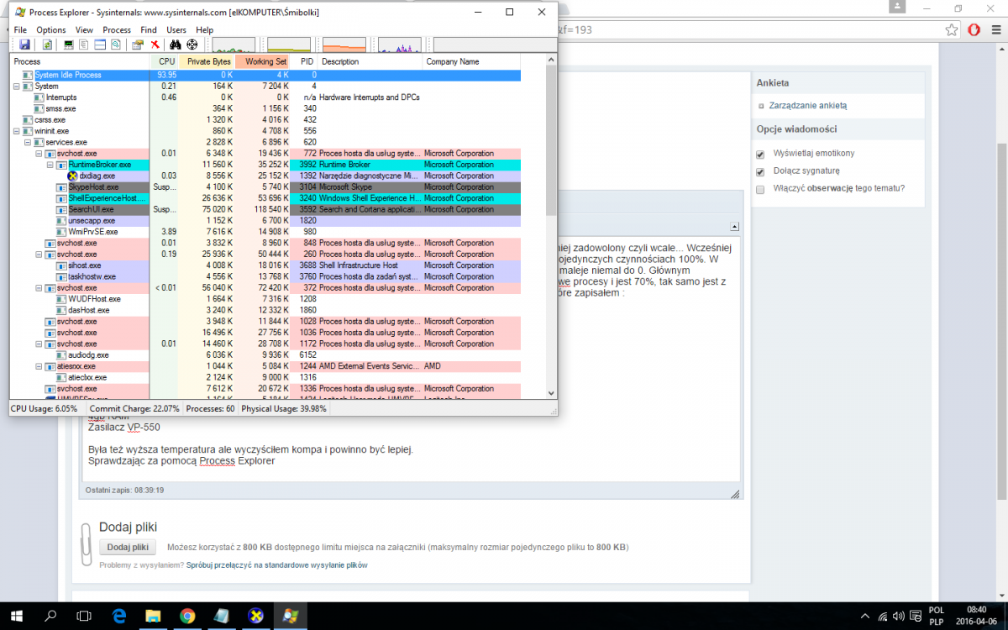
Task: Open the Options menu
Action: 51,29
